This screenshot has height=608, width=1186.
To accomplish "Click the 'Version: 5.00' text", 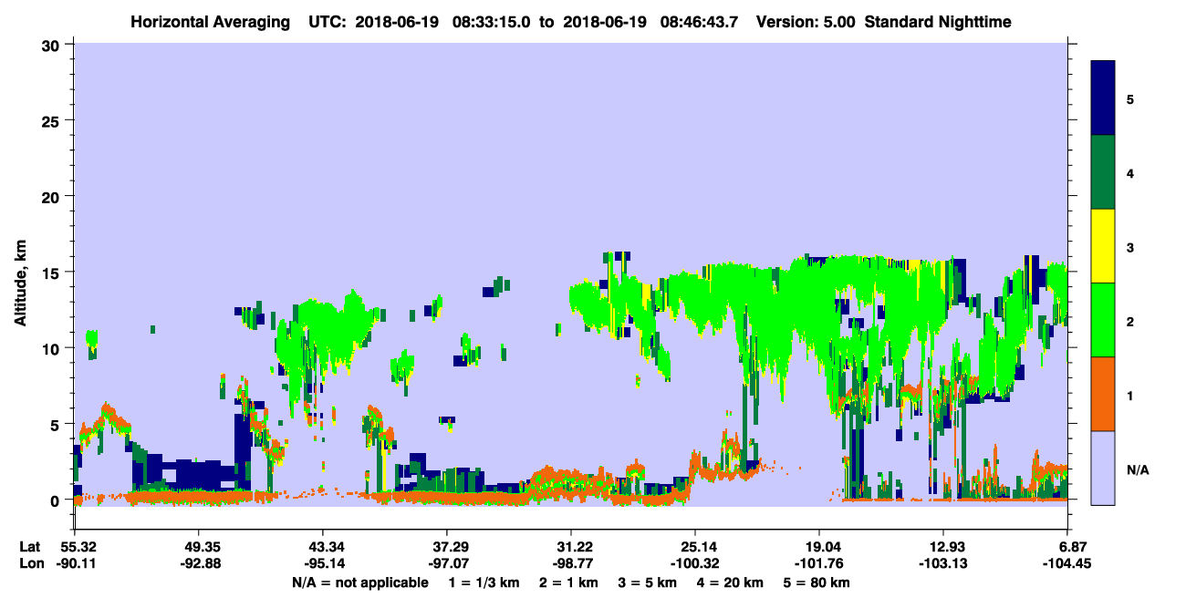I will (806, 22).
